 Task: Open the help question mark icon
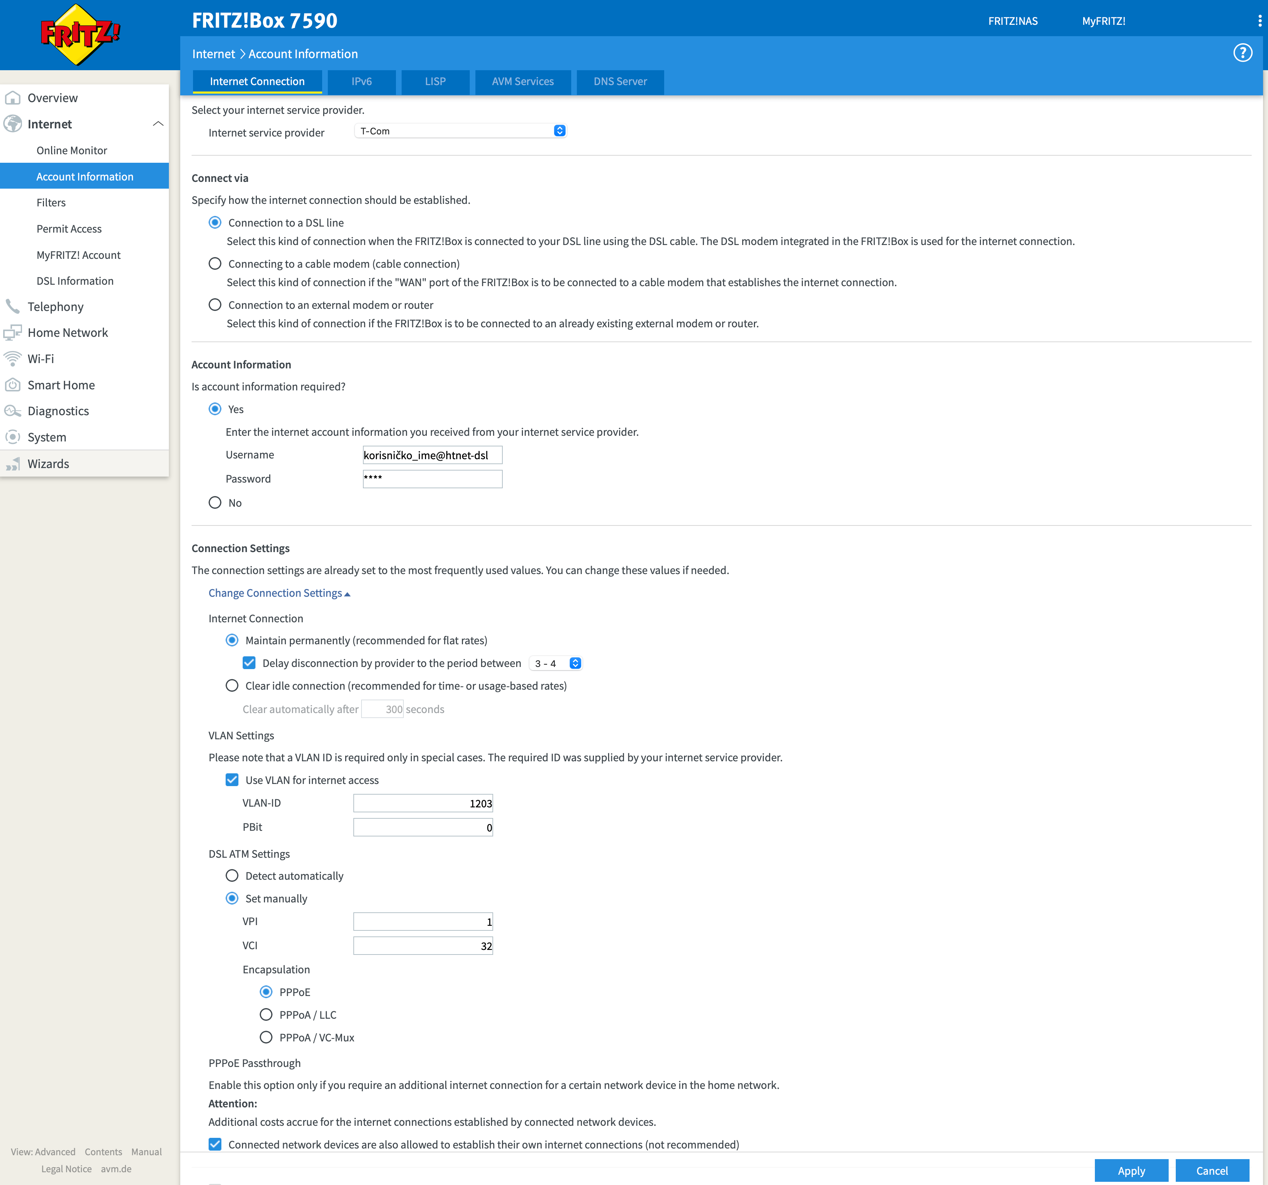pos(1242,53)
